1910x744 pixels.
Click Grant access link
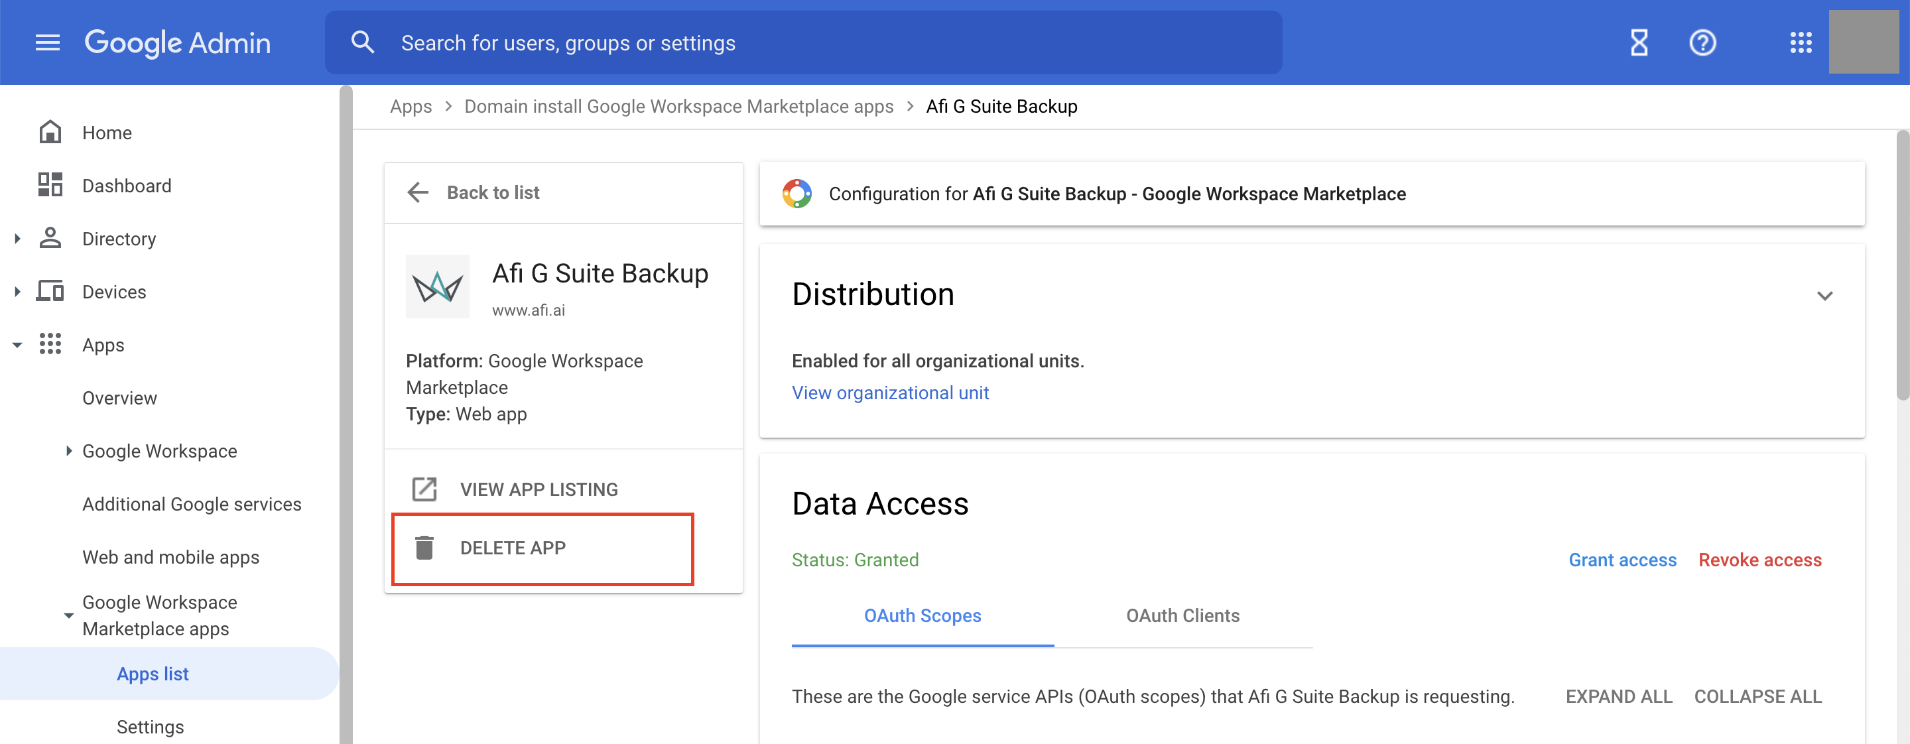pyautogui.click(x=1622, y=560)
